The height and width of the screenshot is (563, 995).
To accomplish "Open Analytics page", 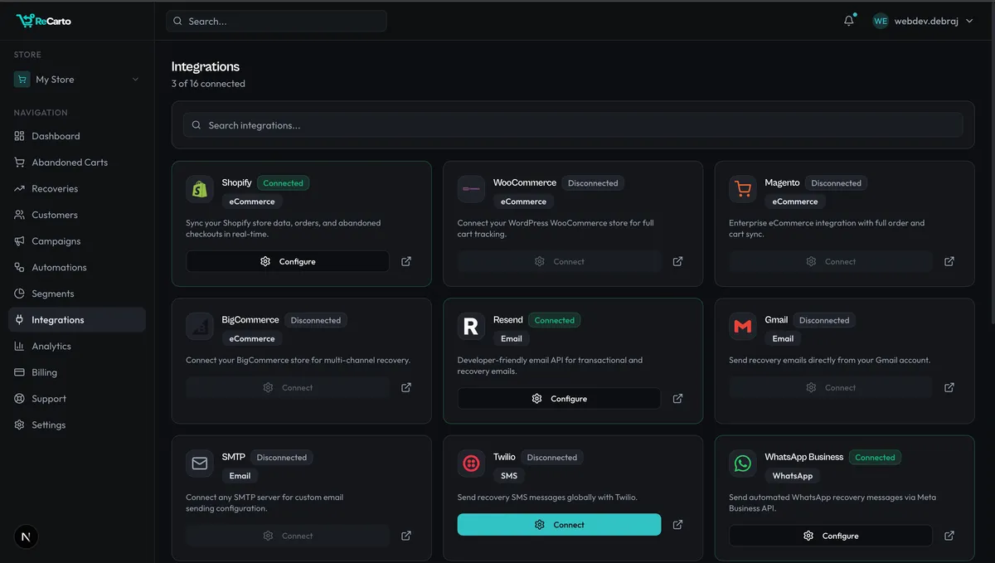I will click(77, 346).
